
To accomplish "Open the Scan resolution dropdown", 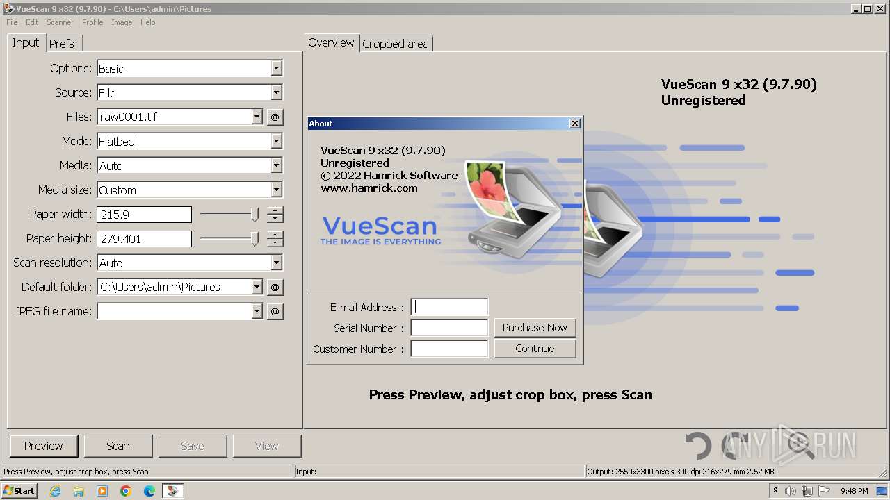I will click(276, 262).
